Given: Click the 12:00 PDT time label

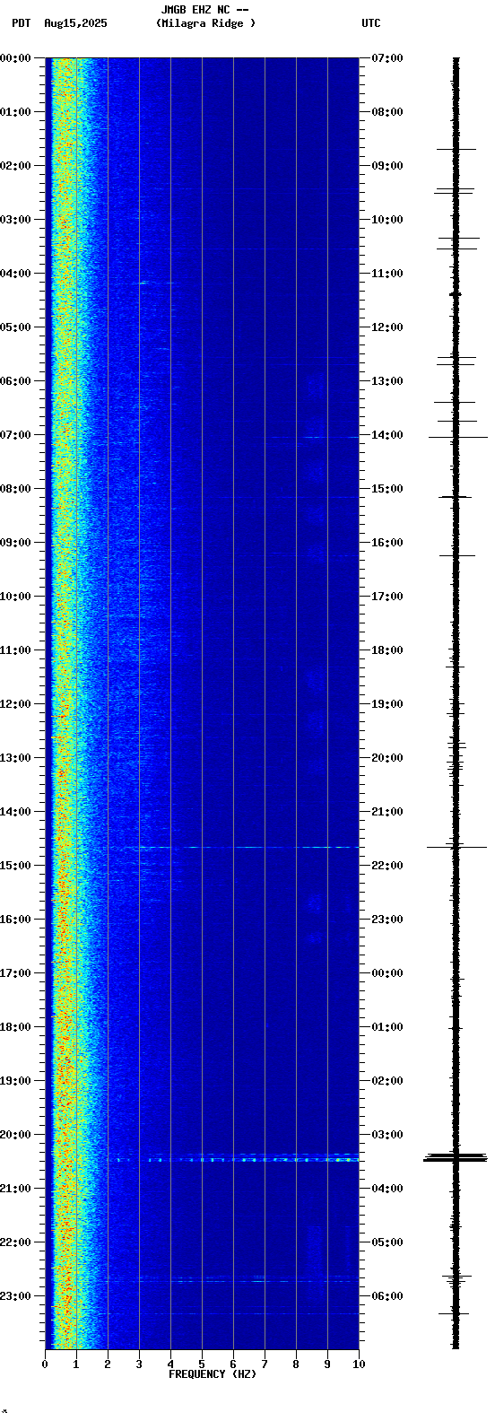Looking at the screenshot, I should [x=16, y=704].
